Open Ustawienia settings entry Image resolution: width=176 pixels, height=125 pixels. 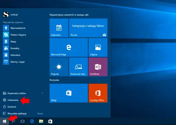point(11,100)
